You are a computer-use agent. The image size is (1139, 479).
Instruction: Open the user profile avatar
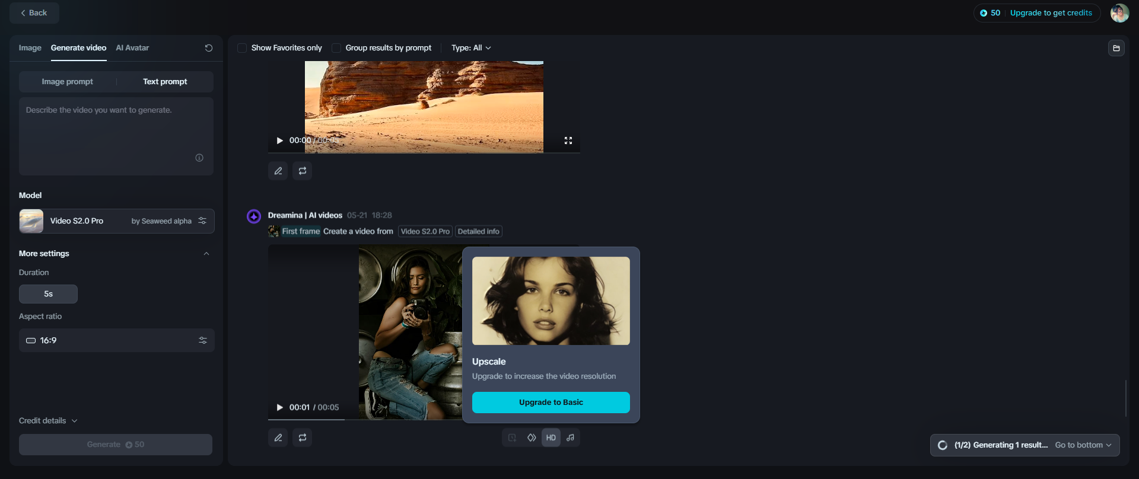(1119, 13)
